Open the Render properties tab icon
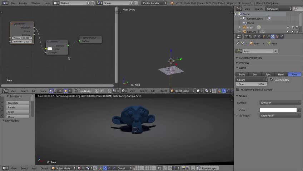 tap(246, 36)
